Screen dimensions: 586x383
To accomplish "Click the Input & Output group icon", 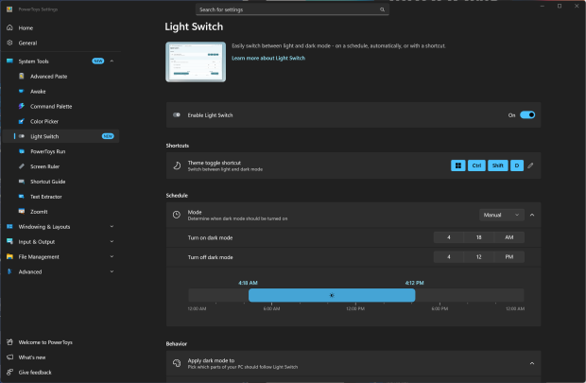I will 9,241.
